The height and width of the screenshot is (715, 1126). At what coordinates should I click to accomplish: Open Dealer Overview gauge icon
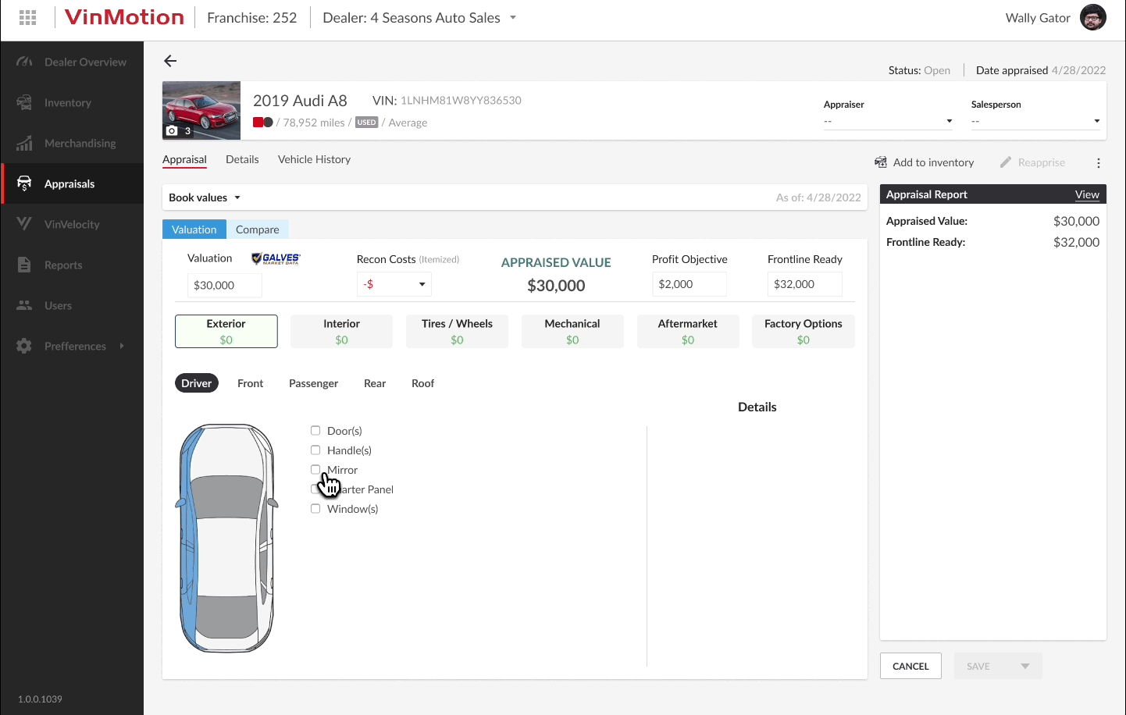pyautogui.click(x=24, y=62)
